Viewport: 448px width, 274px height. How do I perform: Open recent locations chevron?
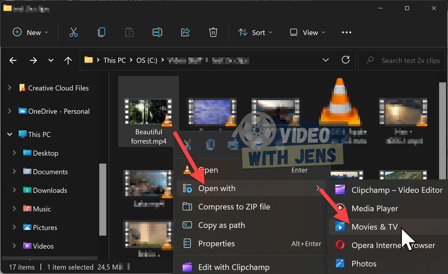coord(51,60)
